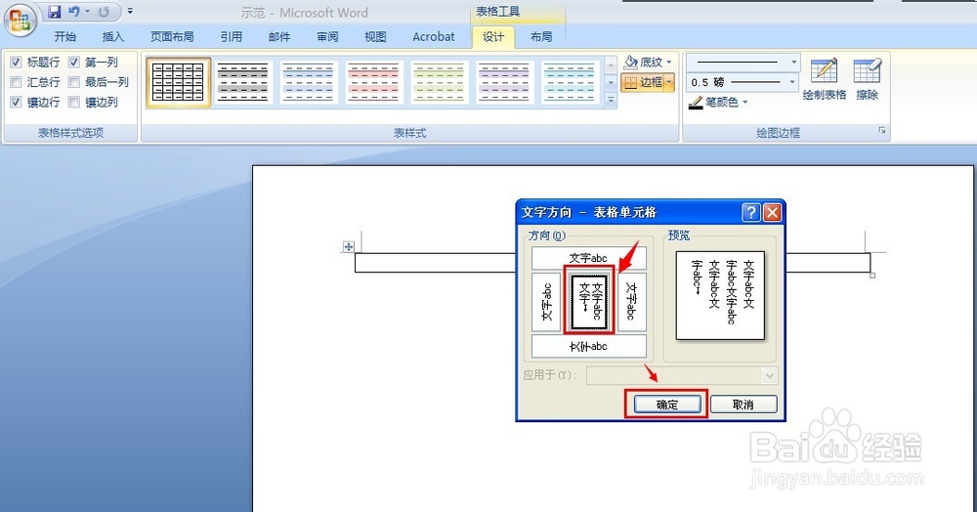Switch to the 布局 table tools tab
This screenshot has height=512, width=977.
[541, 37]
